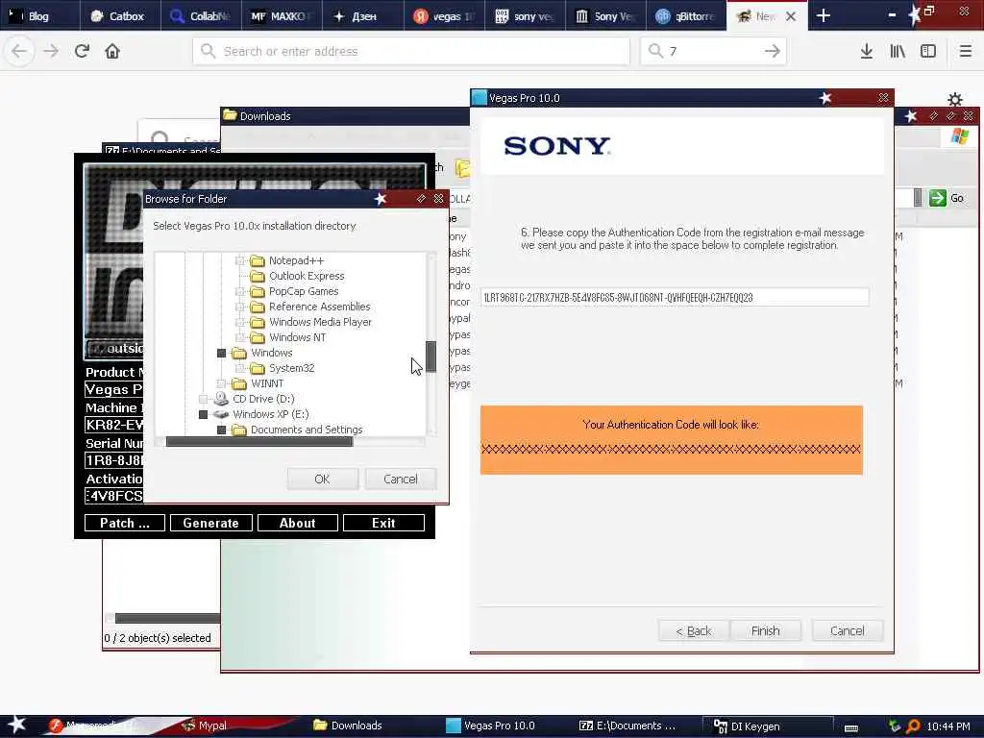Click Exit in the keygen window
The height and width of the screenshot is (738, 984).
click(383, 523)
